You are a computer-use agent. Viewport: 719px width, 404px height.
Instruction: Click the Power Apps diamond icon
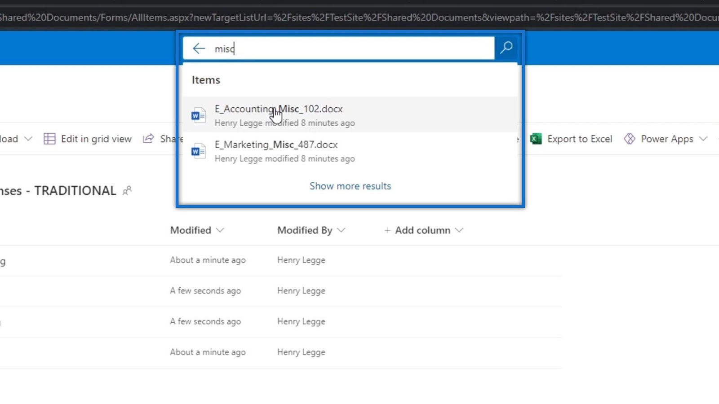pyautogui.click(x=629, y=139)
